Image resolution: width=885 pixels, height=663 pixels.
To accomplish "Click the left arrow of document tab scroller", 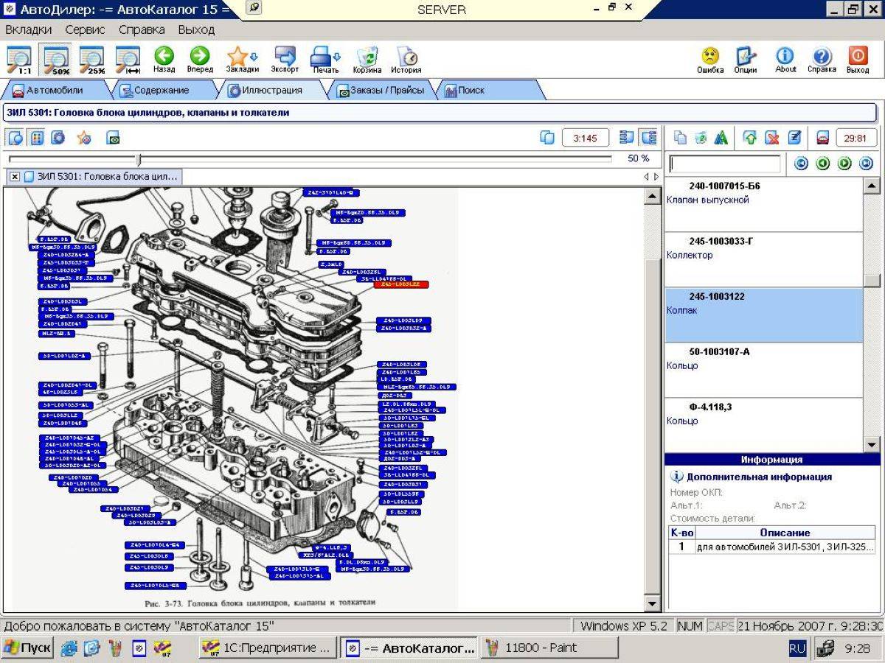I will click(x=647, y=177).
